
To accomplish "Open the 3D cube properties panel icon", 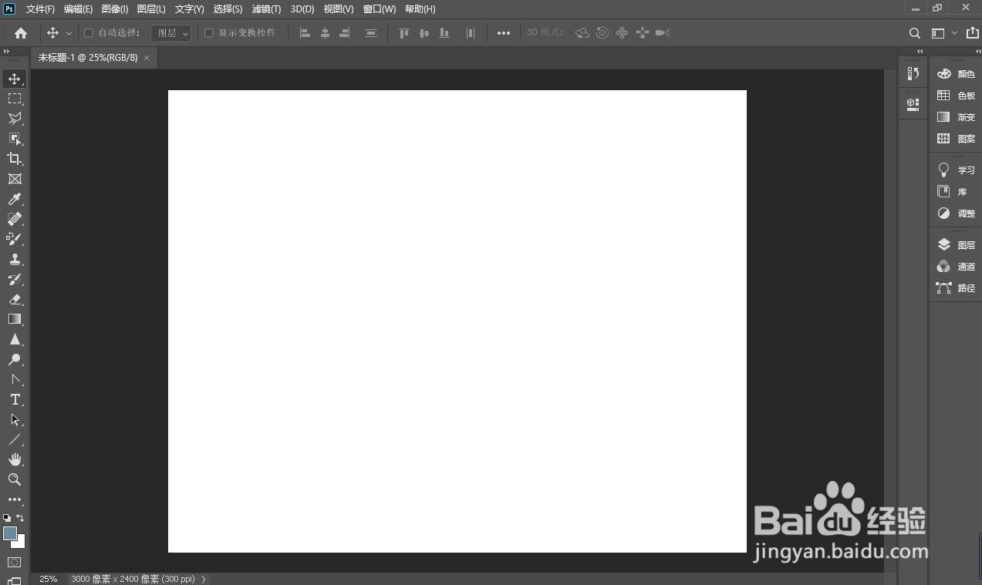I will tap(913, 103).
